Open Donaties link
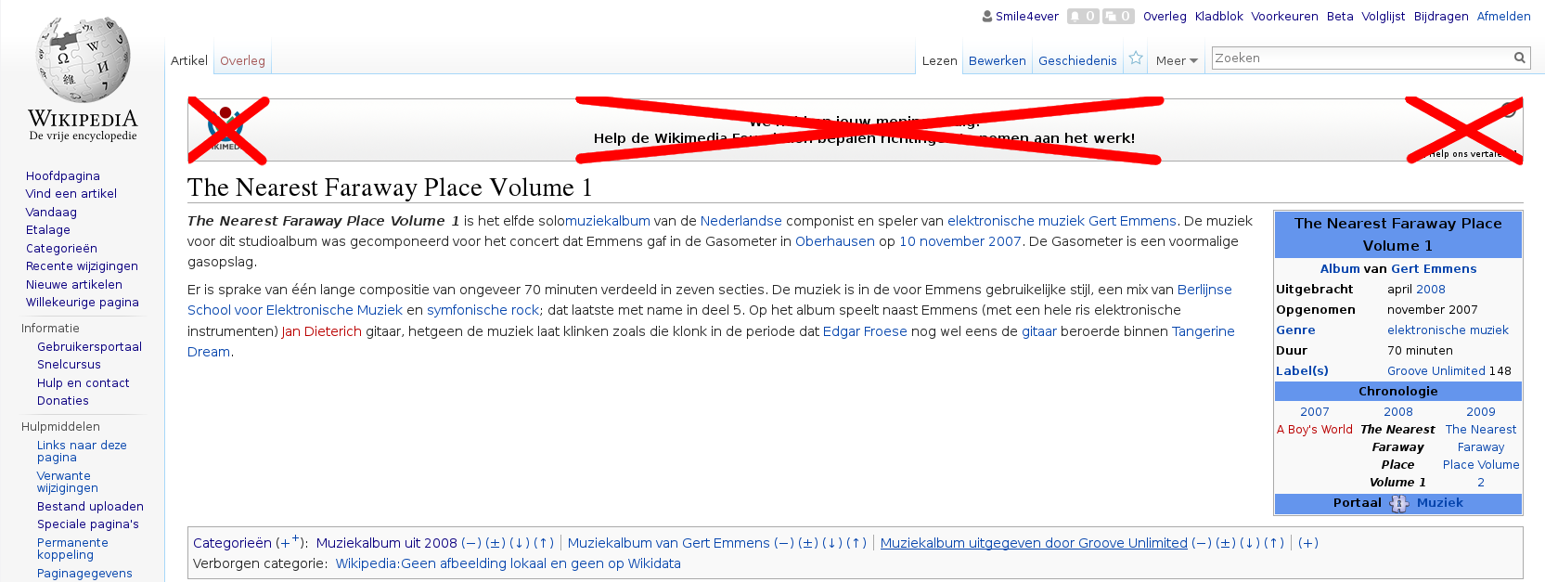Image resolution: width=1545 pixels, height=582 pixels. tap(63, 400)
